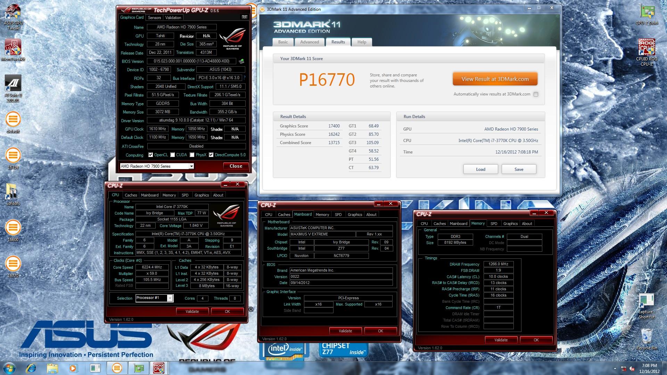The height and width of the screenshot is (375, 667).
Task: Open Mainboard tab in CPU-Z CPU window
Action: (x=150, y=195)
